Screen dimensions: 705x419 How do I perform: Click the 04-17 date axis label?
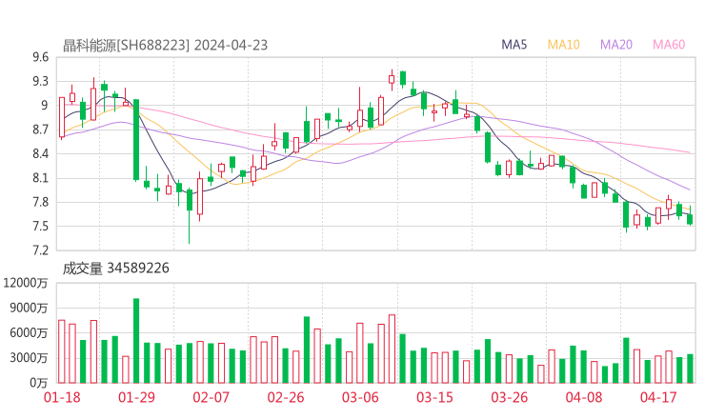[658, 397]
